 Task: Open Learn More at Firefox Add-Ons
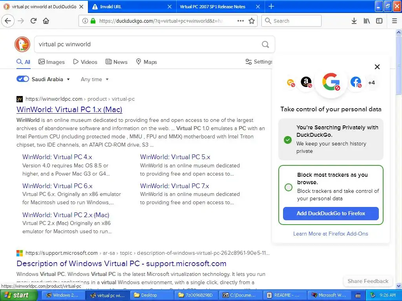click(x=331, y=234)
